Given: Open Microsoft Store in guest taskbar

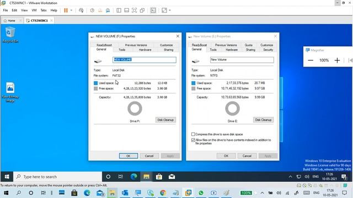Looking at the screenshot, I should click(159, 177).
